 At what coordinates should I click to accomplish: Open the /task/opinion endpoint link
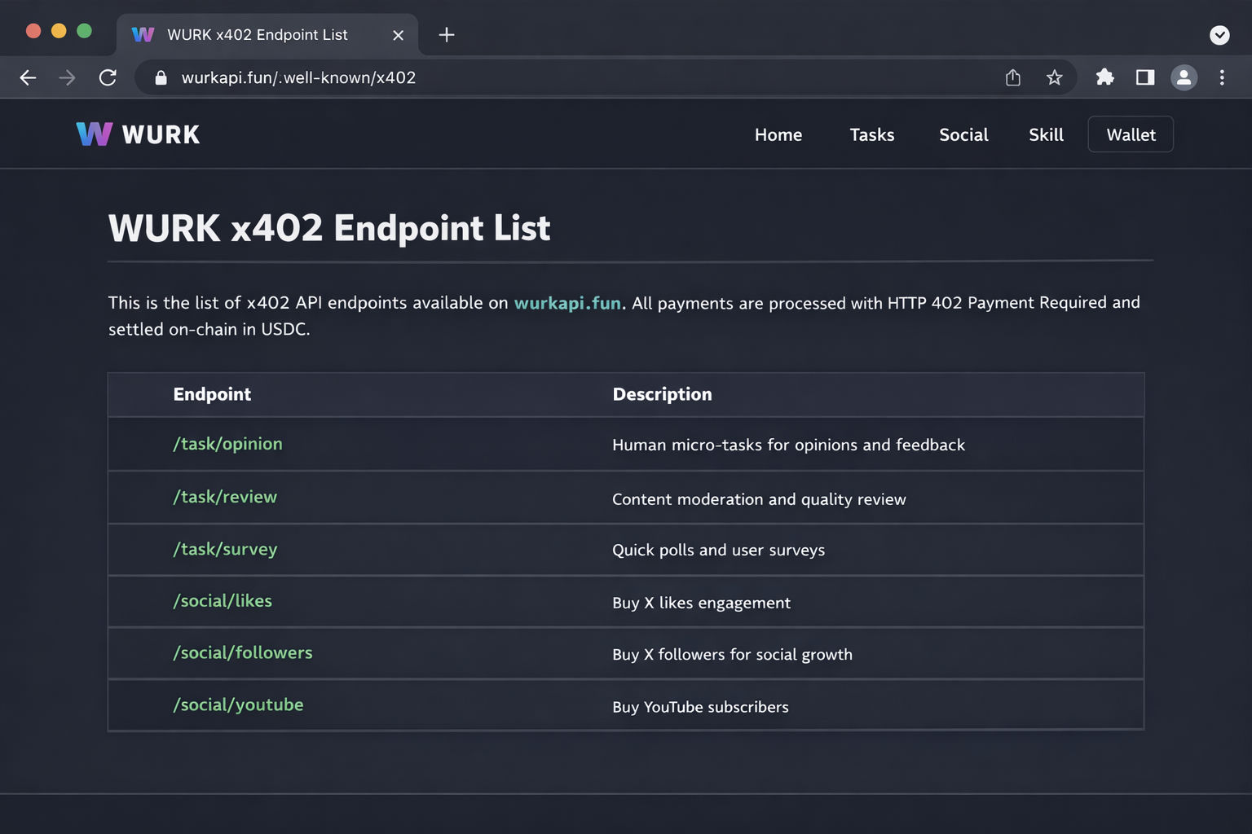point(227,444)
